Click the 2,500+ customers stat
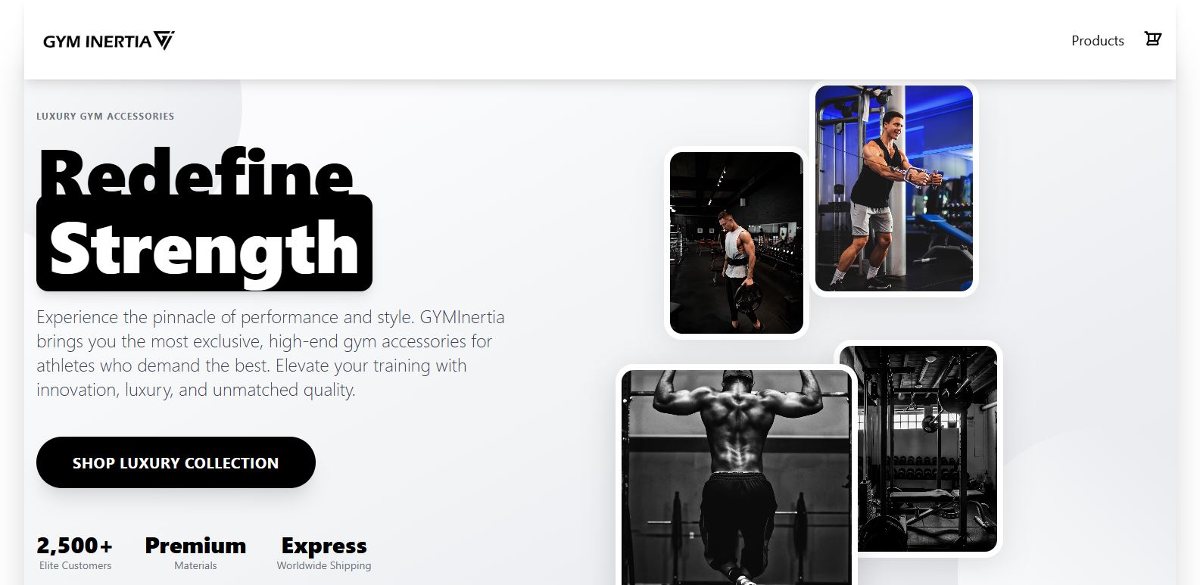Screen dimensions: 1200x585 coord(75,546)
